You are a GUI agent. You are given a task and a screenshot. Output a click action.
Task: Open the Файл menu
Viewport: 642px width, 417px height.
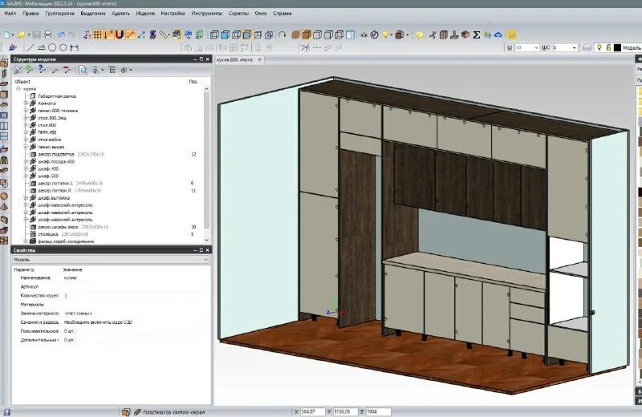(x=10, y=14)
